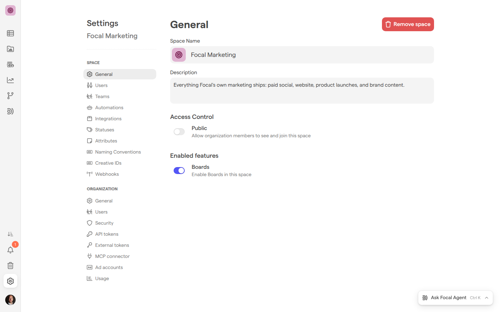Screen dimensions: 500x312
Task: Click the Description text area
Action: point(302,90)
